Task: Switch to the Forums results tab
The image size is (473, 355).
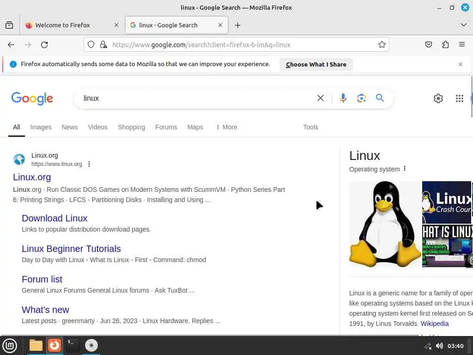Action: (x=166, y=127)
